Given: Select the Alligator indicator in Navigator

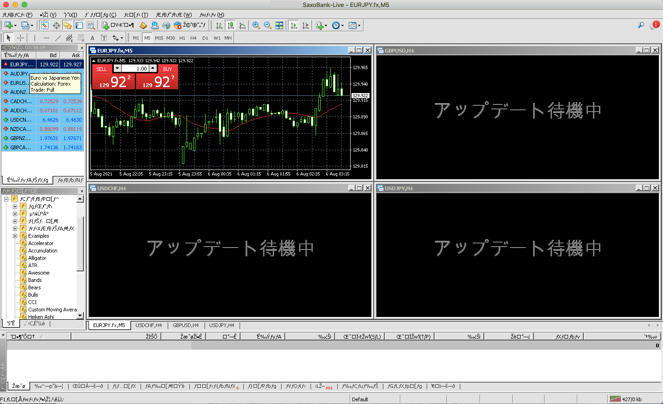Looking at the screenshot, I should 37,258.
